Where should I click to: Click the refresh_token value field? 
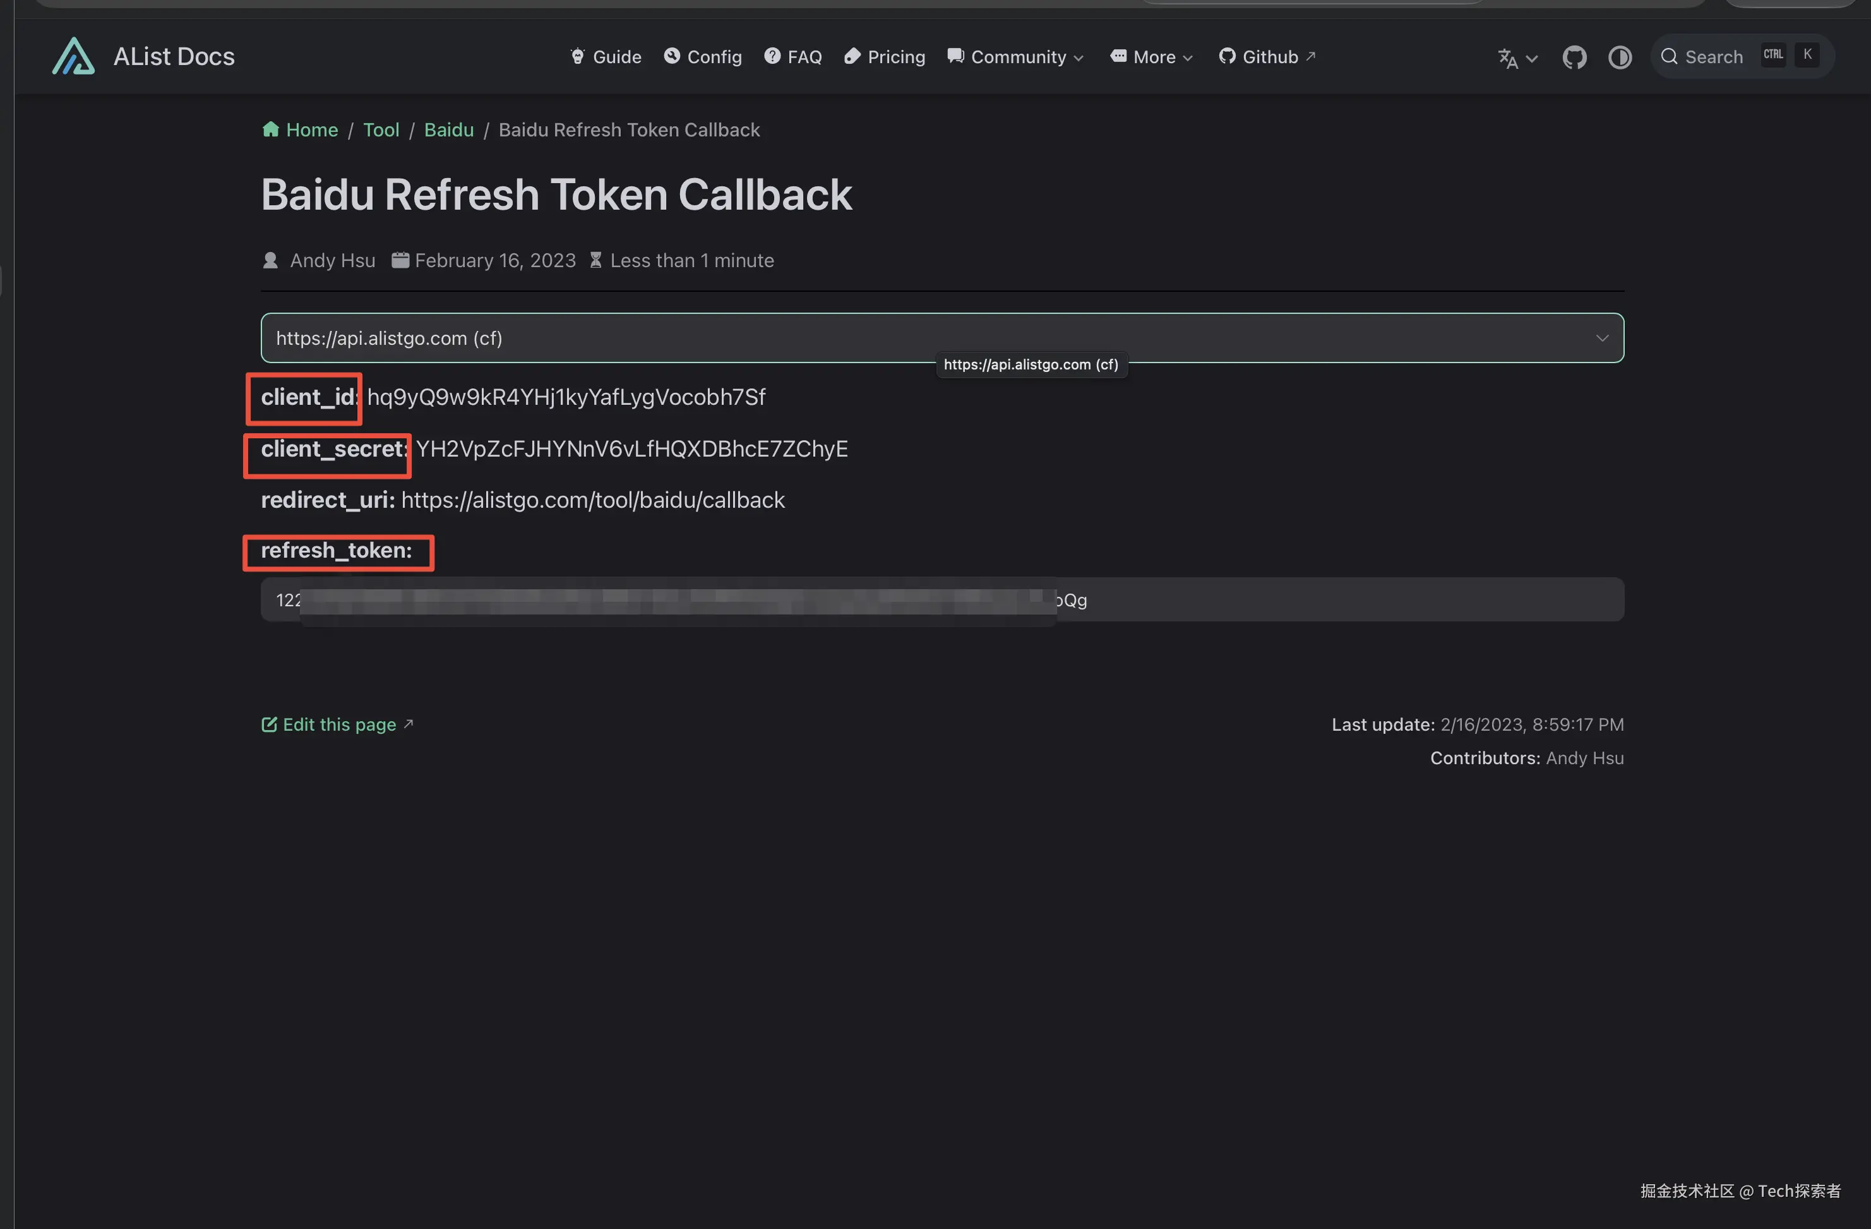click(x=941, y=600)
